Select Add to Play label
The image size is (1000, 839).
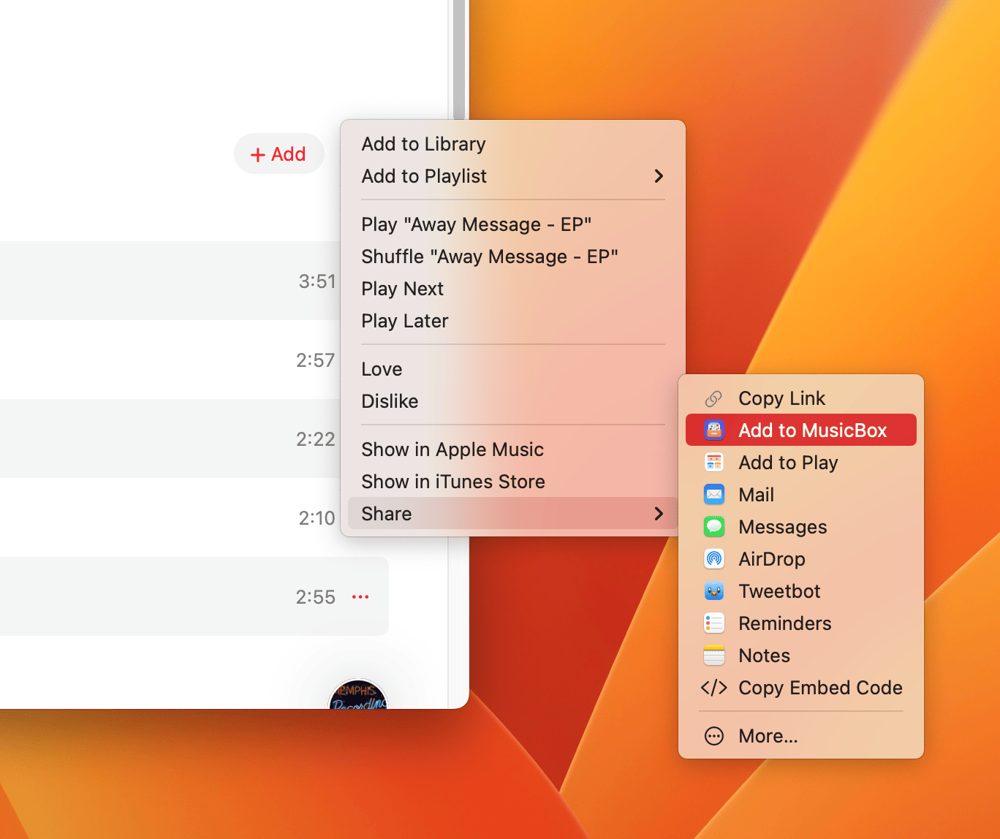pos(788,463)
